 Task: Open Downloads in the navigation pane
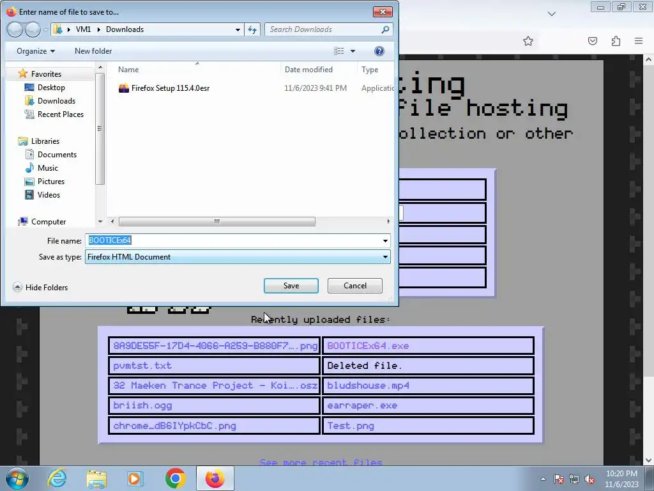56,100
